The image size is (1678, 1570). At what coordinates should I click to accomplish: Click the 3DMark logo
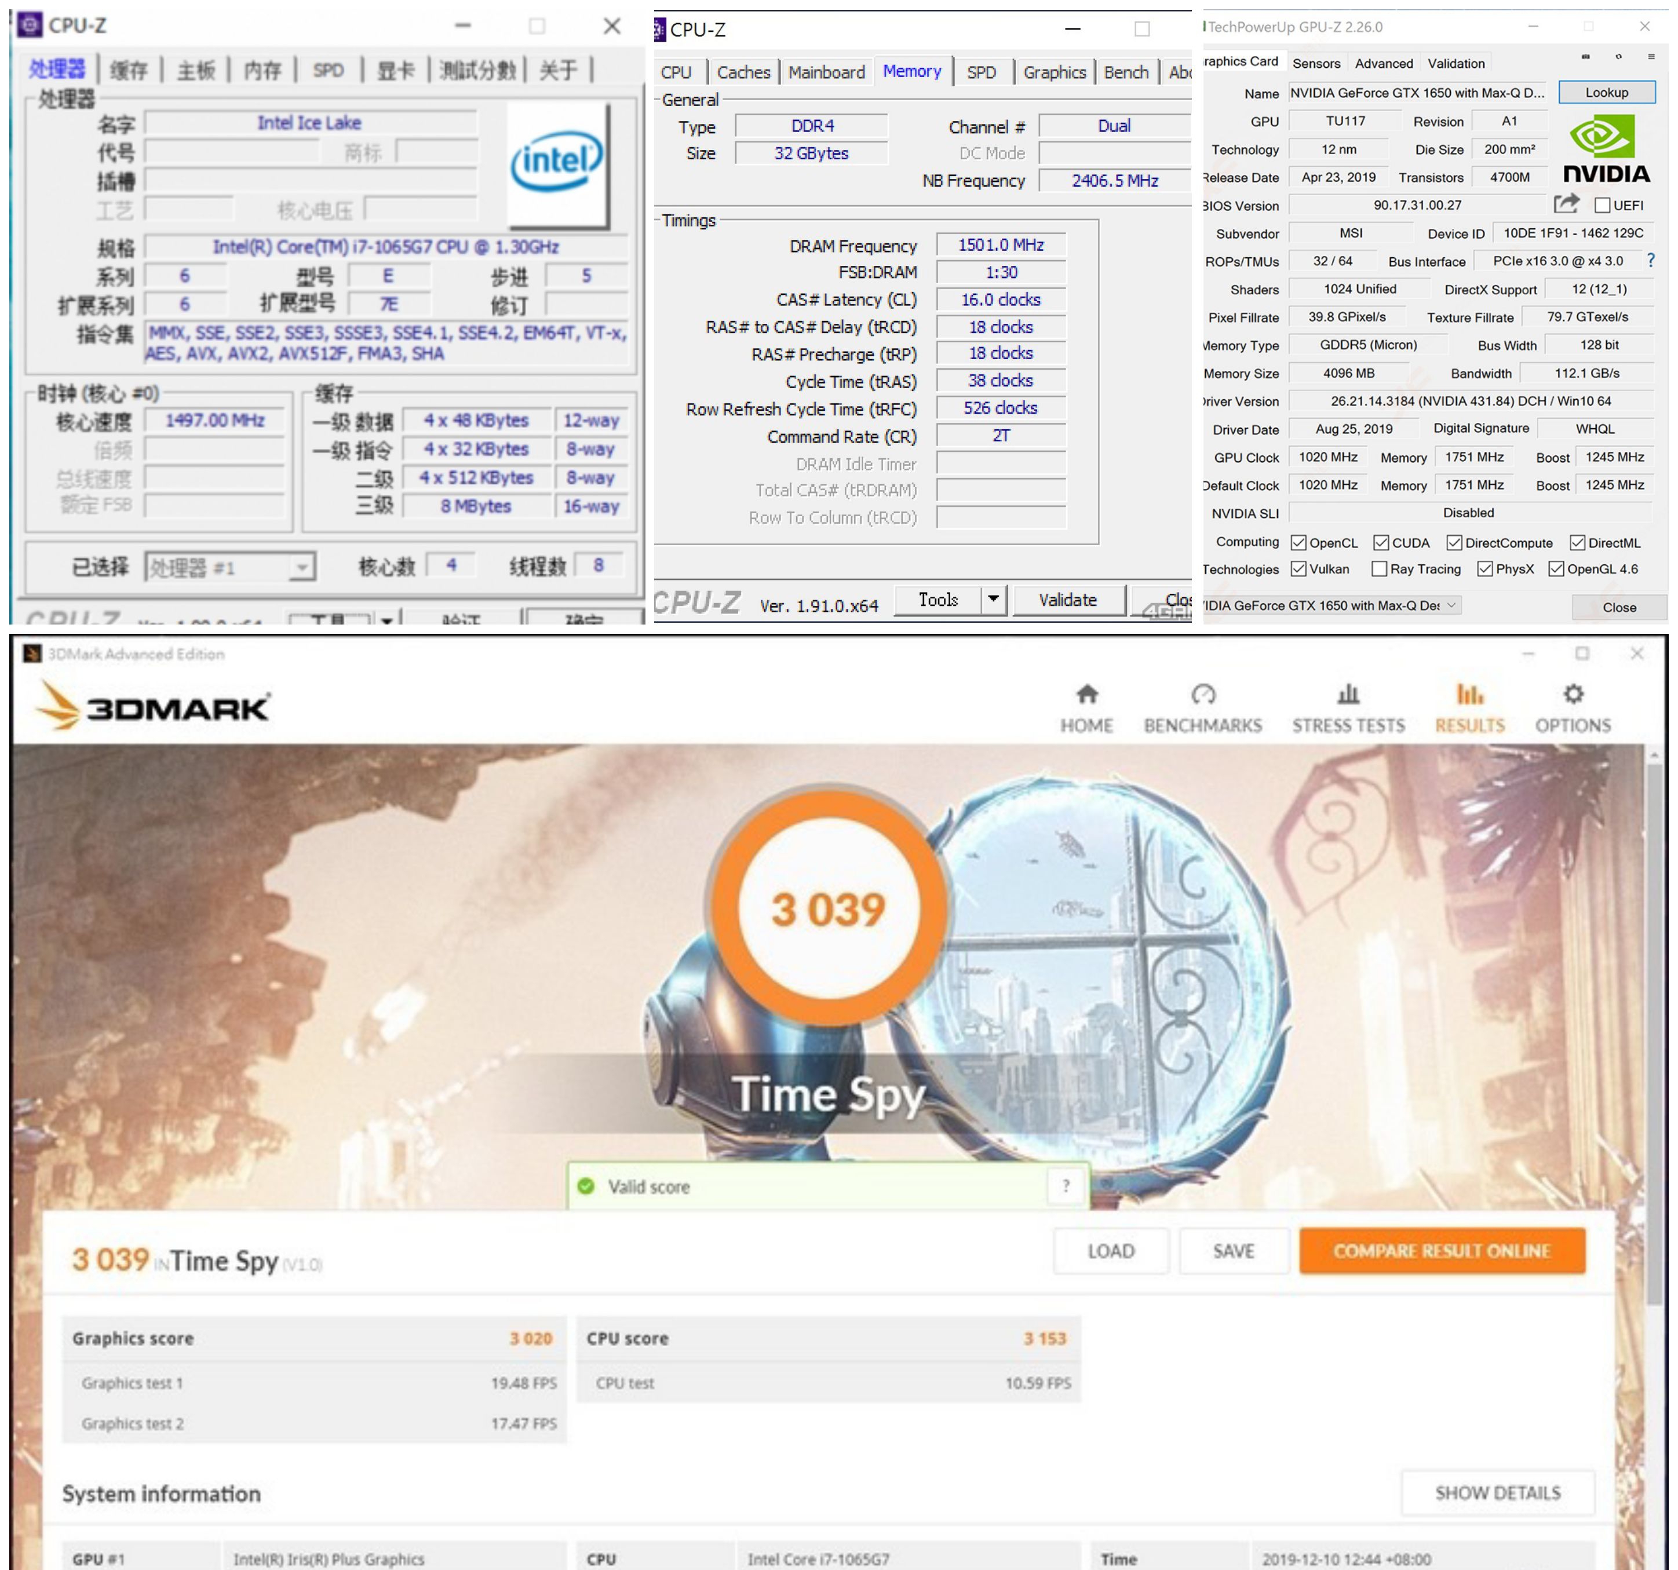click(x=154, y=706)
